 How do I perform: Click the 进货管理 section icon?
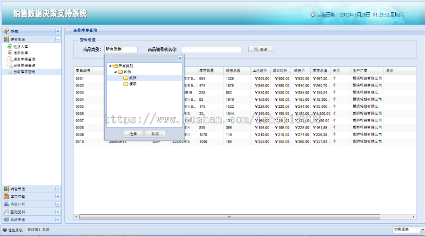pyautogui.click(x=6, y=39)
